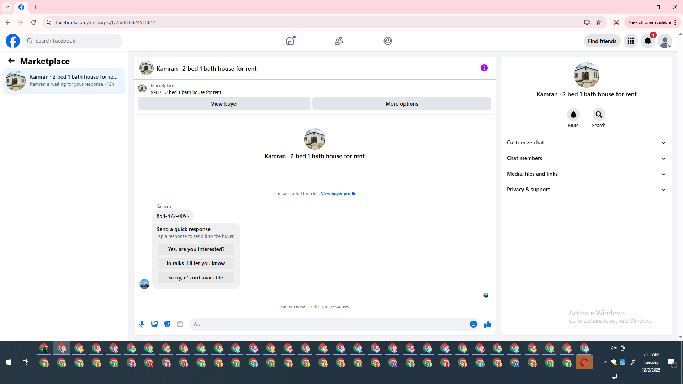Expand Customize chat section

586,143
